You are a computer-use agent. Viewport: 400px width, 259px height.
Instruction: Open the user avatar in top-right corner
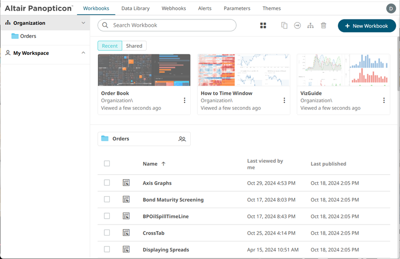coord(391,8)
